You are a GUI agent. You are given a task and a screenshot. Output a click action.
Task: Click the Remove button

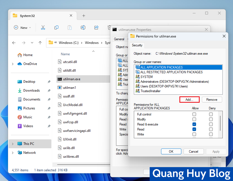(212, 99)
